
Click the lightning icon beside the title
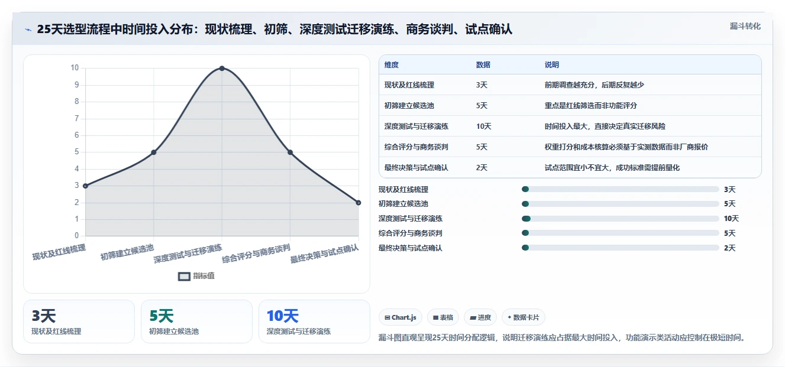tap(28, 30)
